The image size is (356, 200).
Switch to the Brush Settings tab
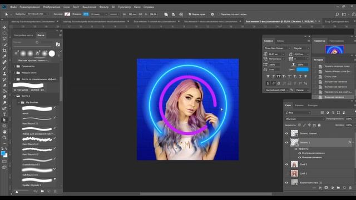23,35
